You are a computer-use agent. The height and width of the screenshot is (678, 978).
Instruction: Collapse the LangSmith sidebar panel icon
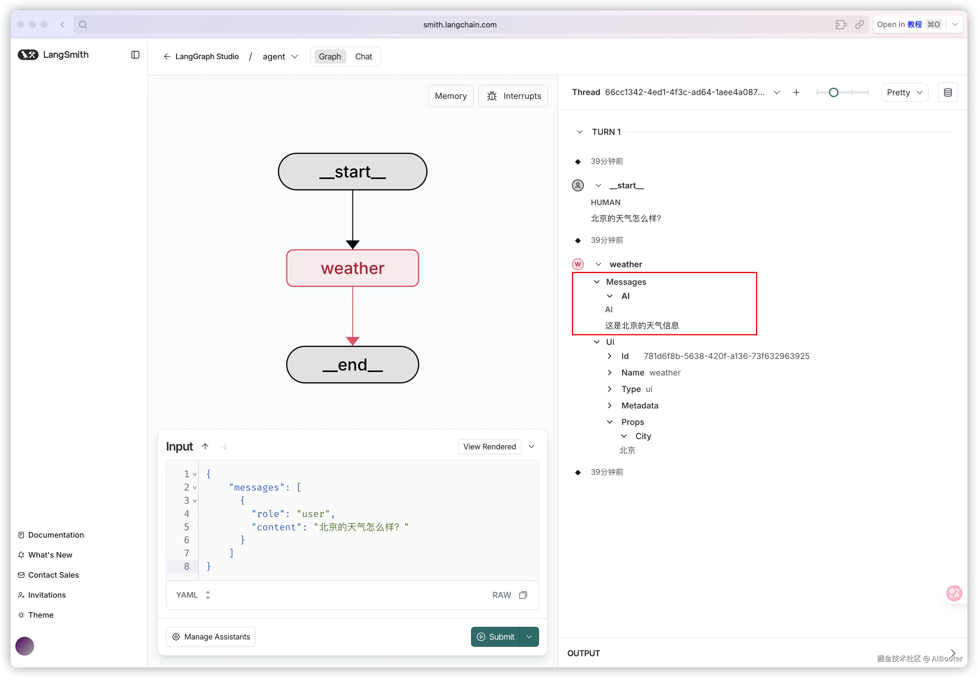(x=135, y=55)
